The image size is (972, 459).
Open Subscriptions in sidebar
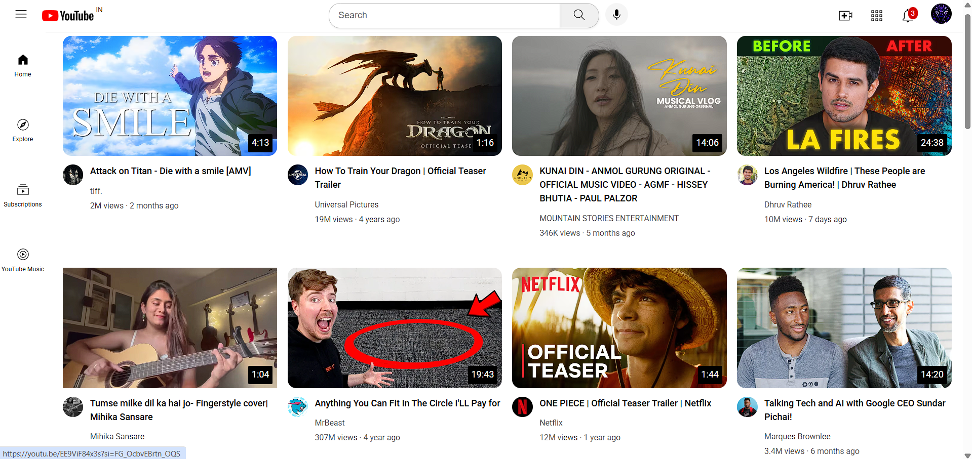[x=23, y=196]
